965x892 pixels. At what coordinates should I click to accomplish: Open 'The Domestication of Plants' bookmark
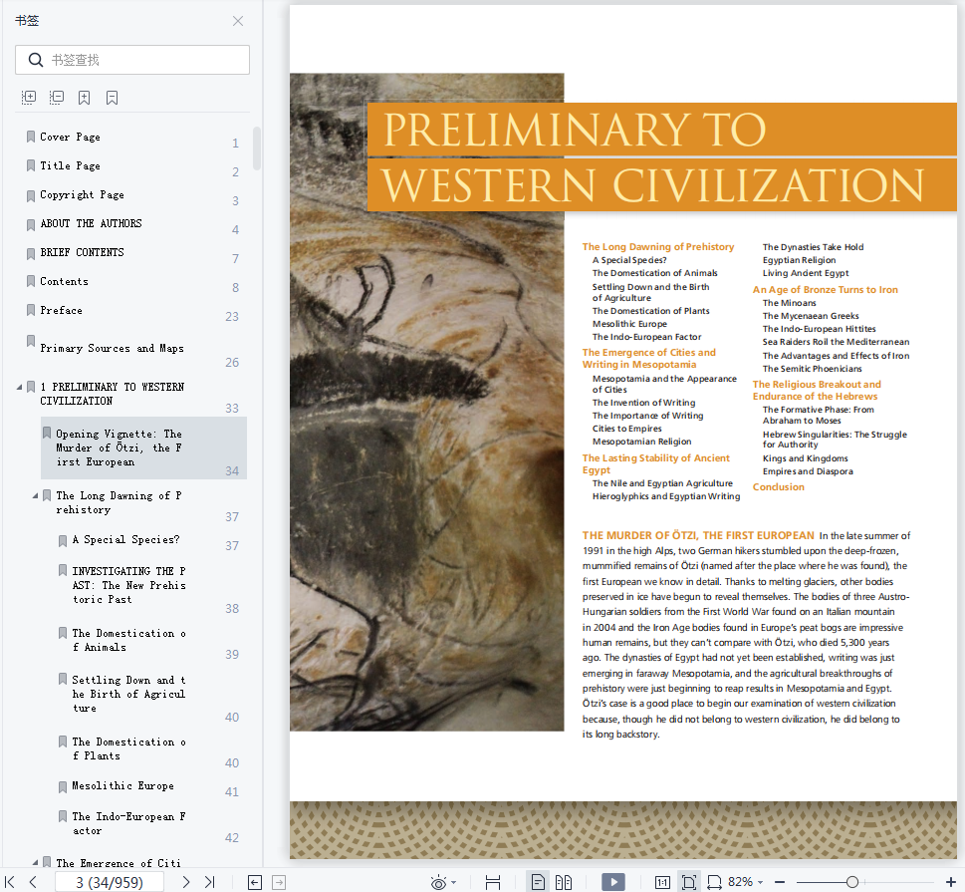pyautogui.click(x=129, y=748)
